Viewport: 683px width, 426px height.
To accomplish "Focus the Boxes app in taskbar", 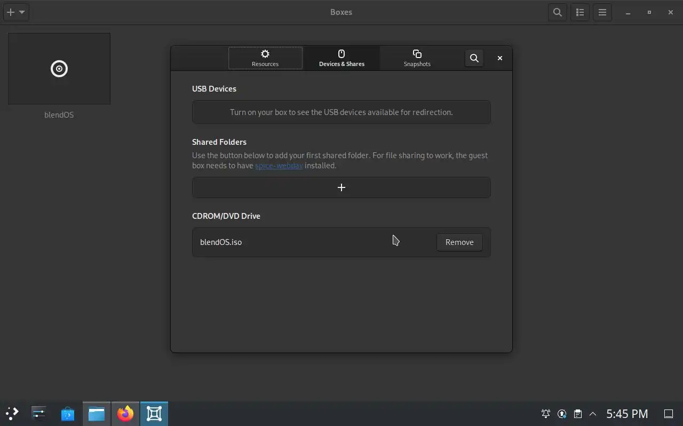I will click(x=154, y=414).
